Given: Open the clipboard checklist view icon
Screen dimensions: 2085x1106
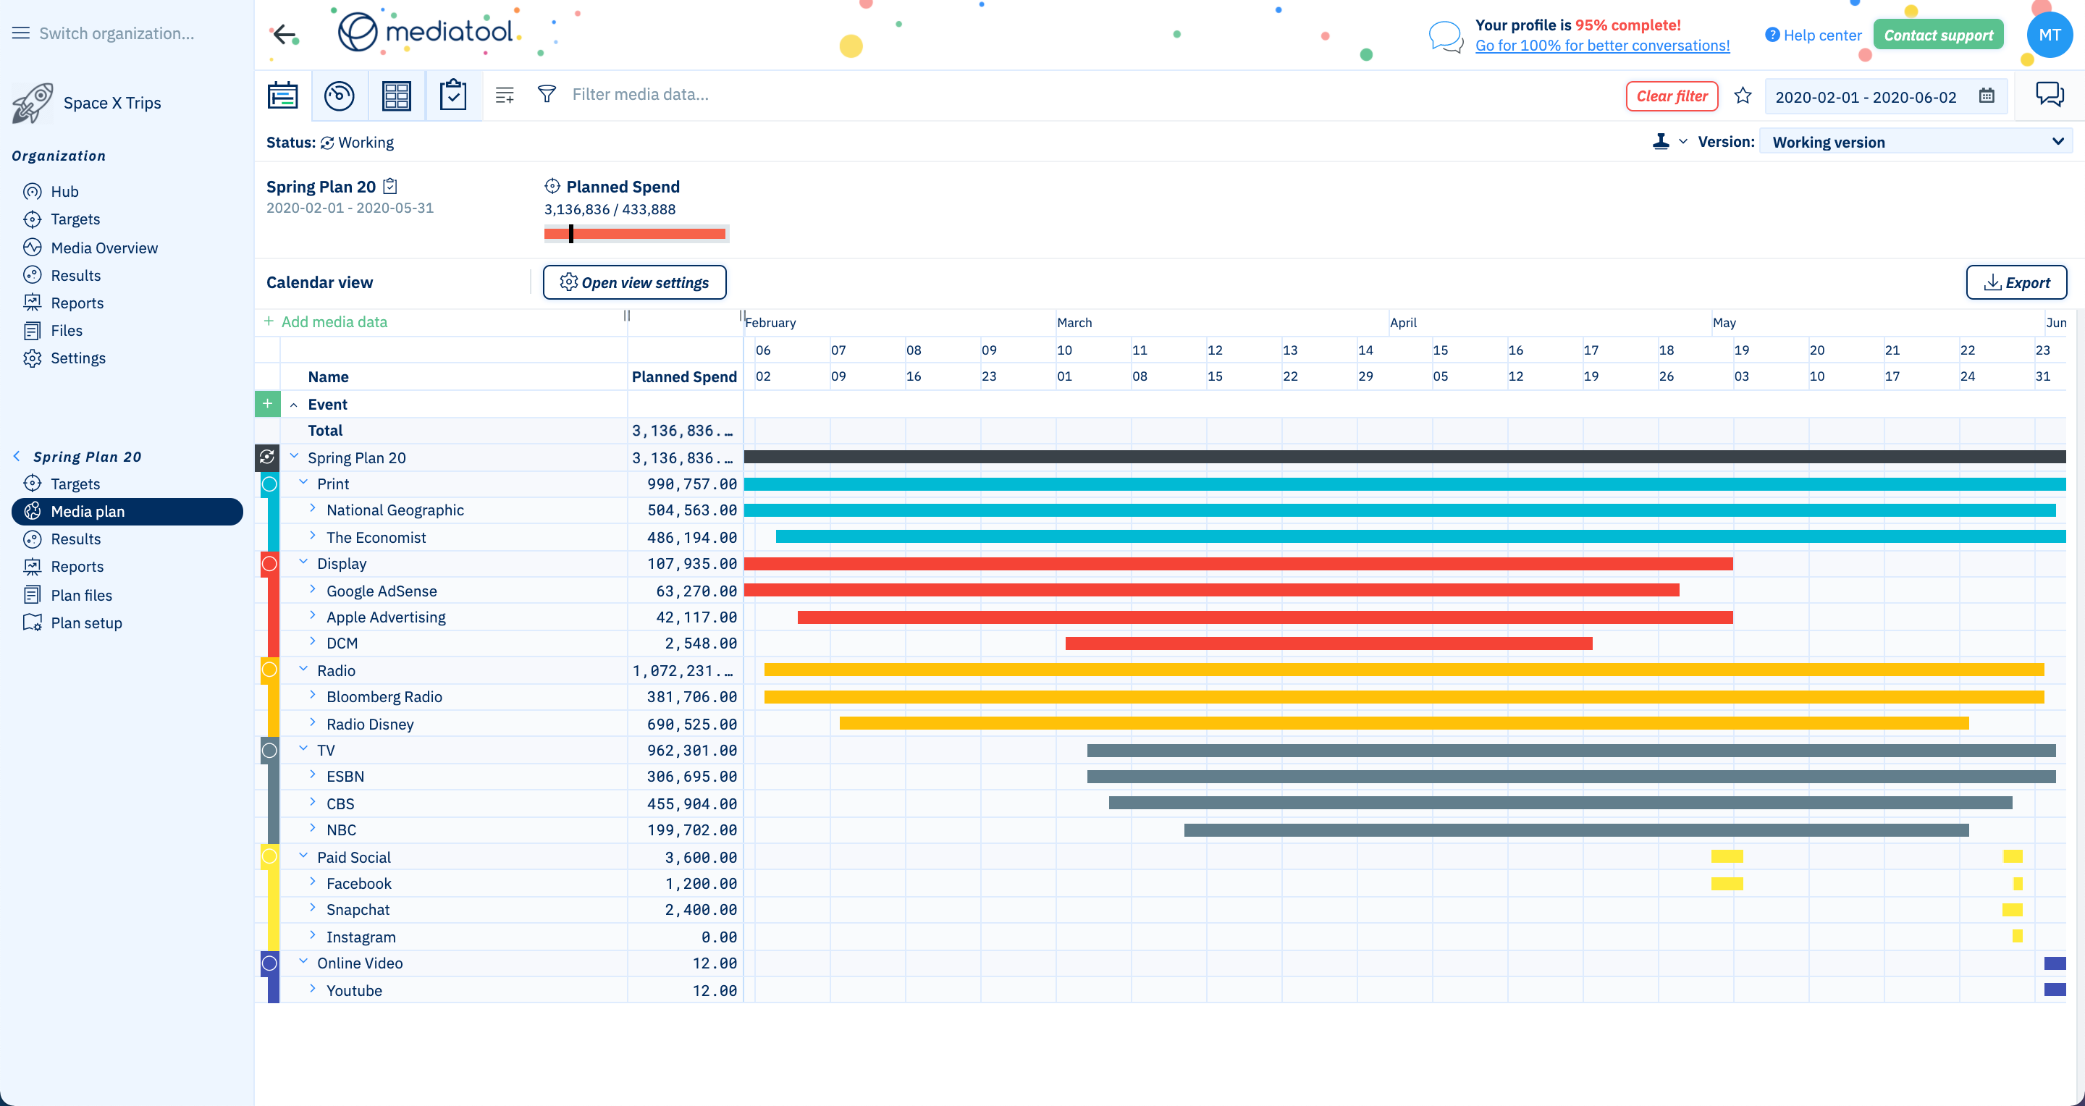Looking at the screenshot, I should click(x=452, y=96).
